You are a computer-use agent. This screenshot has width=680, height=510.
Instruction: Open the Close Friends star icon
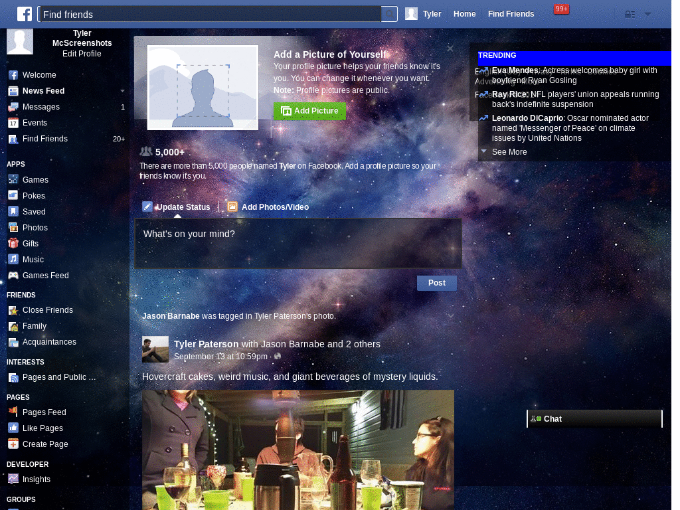[13, 310]
